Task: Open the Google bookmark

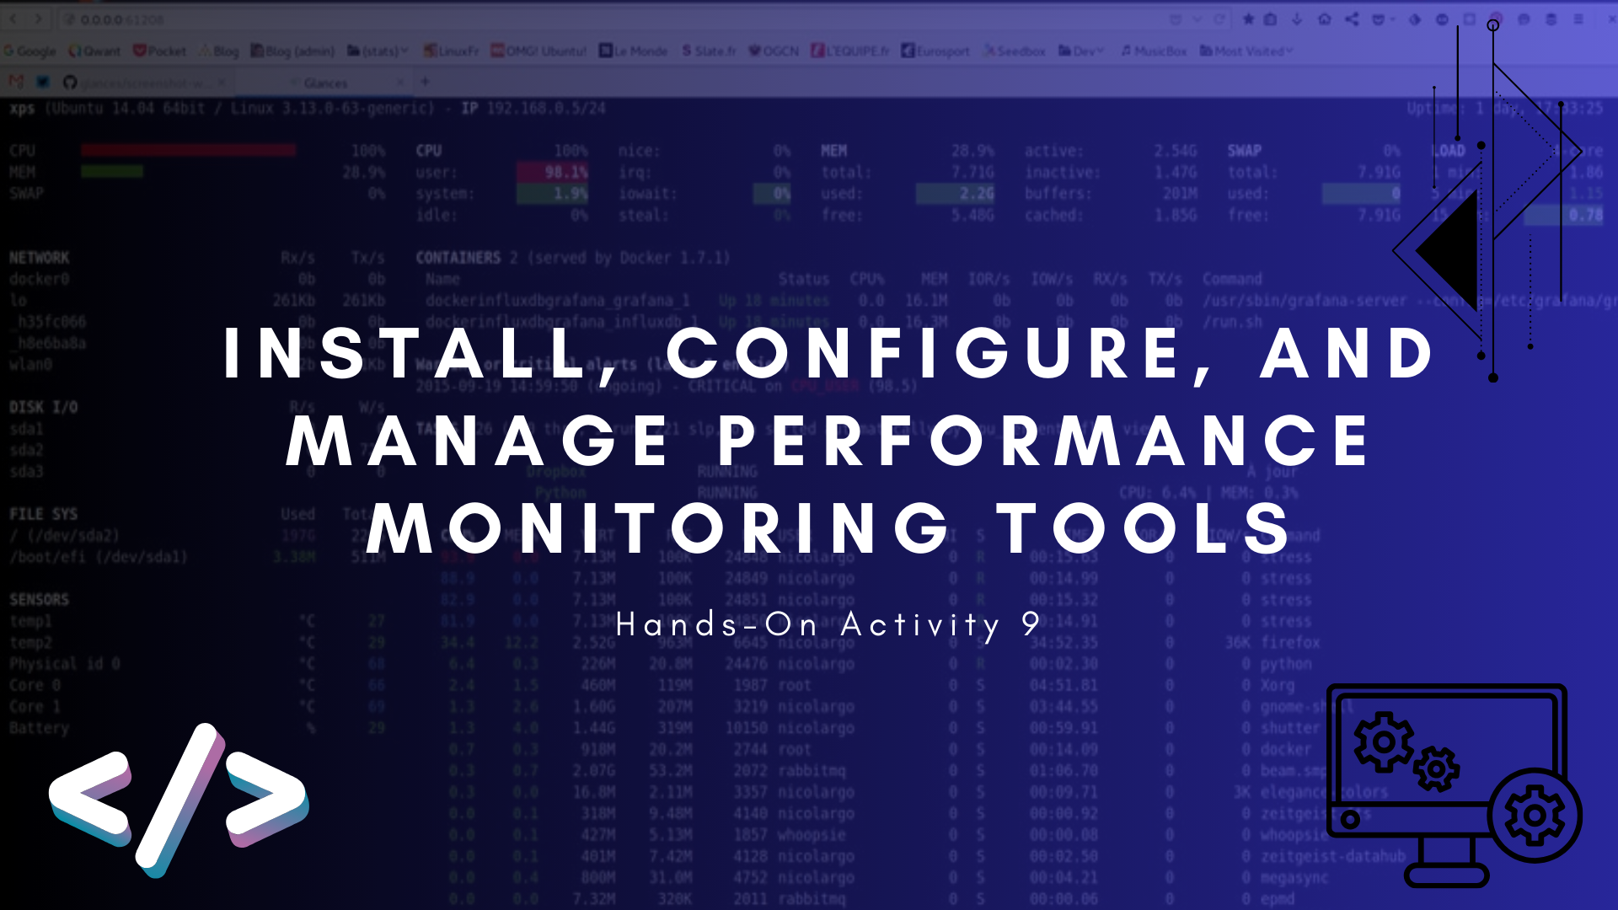Action: [x=30, y=51]
